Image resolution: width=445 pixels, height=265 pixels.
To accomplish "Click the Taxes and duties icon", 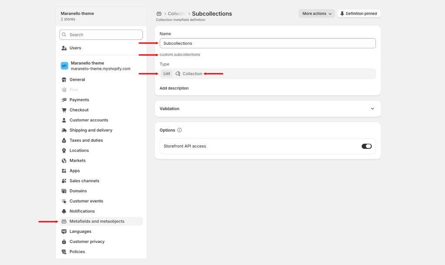I will coord(64,140).
